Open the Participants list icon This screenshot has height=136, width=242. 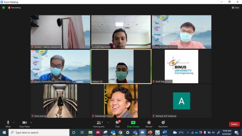(99, 122)
